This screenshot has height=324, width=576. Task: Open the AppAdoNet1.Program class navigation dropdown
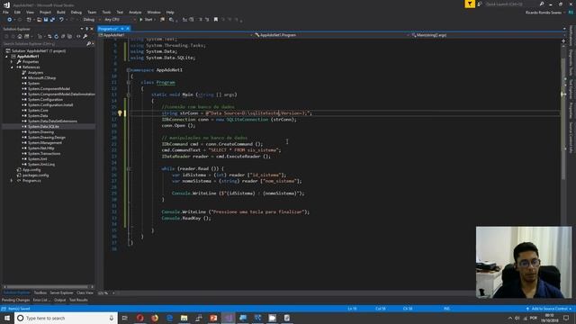pos(332,35)
